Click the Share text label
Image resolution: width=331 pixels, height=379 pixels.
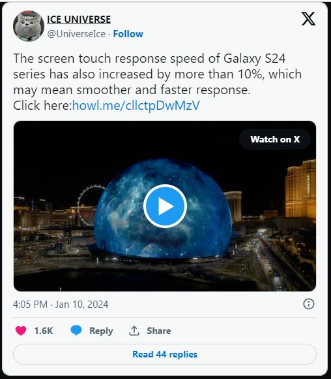click(159, 331)
